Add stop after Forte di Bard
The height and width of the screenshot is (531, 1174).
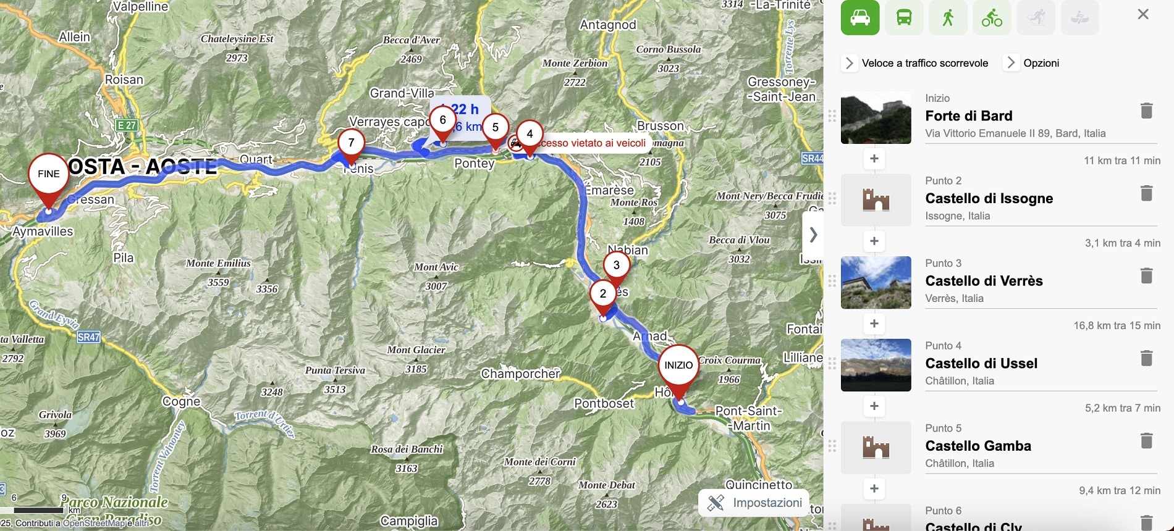[874, 159]
